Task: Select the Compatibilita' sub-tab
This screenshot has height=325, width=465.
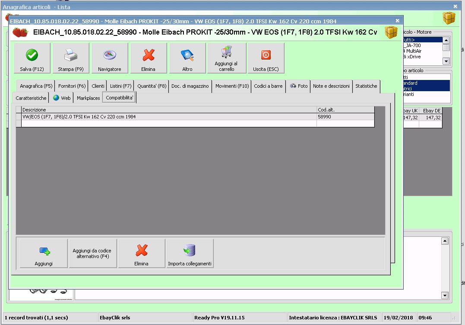Action: click(119, 98)
